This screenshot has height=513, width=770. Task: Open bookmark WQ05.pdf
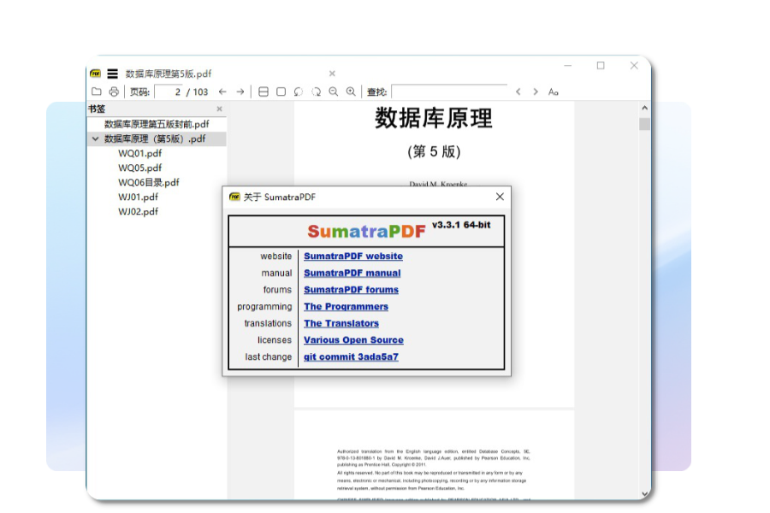click(x=140, y=168)
